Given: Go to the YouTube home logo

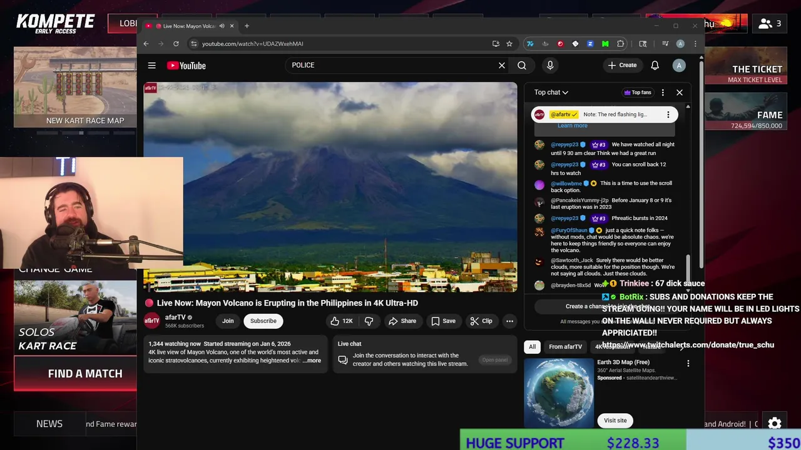Looking at the screenshot, I should pos(186,66).
